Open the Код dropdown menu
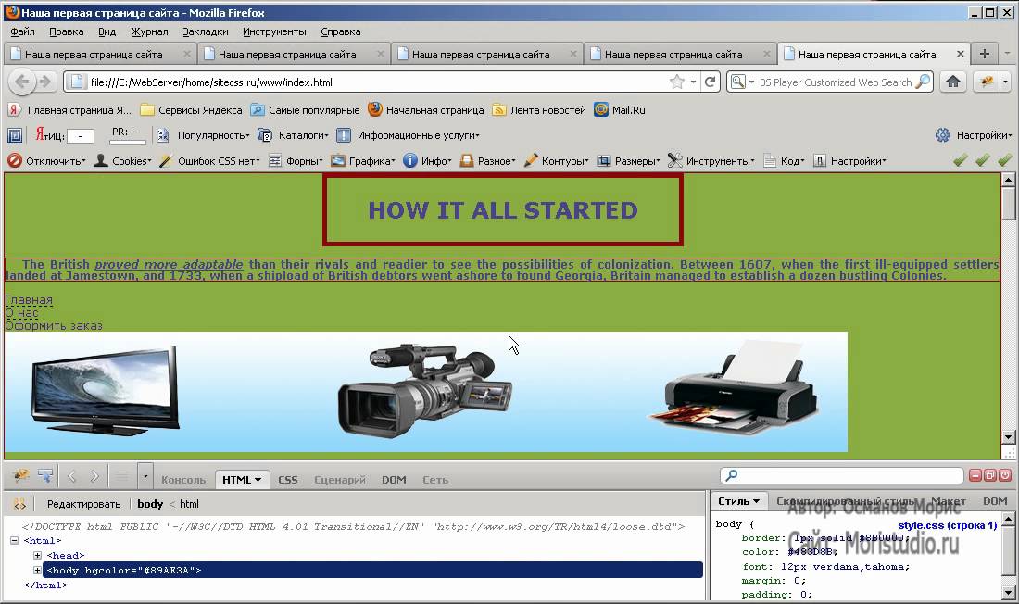 click(785, 160)
